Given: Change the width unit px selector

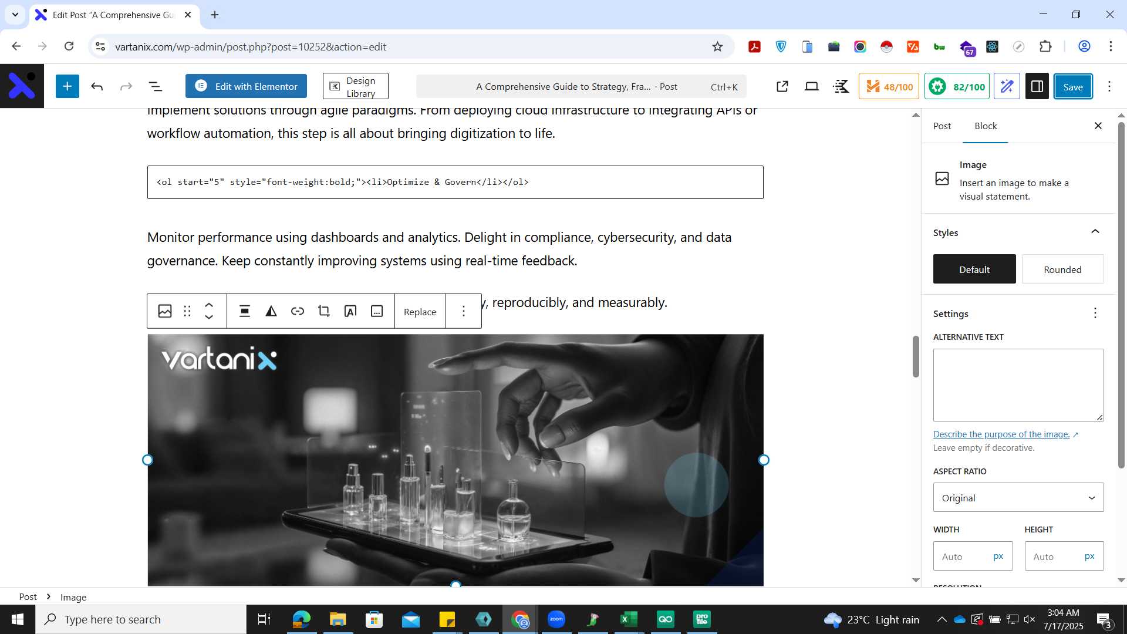Looking at the screenshot, I should click(998, 556).
